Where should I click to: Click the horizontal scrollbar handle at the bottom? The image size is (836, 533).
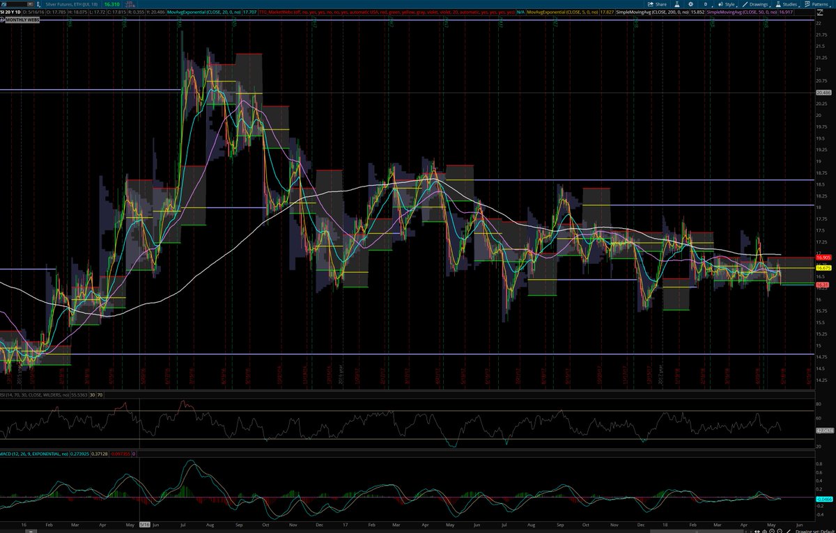coord(697,532)
